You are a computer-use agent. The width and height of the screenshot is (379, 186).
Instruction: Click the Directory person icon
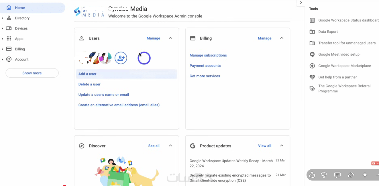point(9,18)
